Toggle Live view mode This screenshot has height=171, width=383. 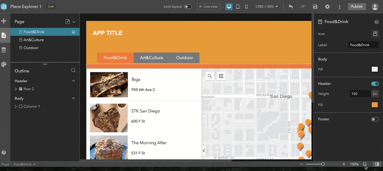[209, 7]
